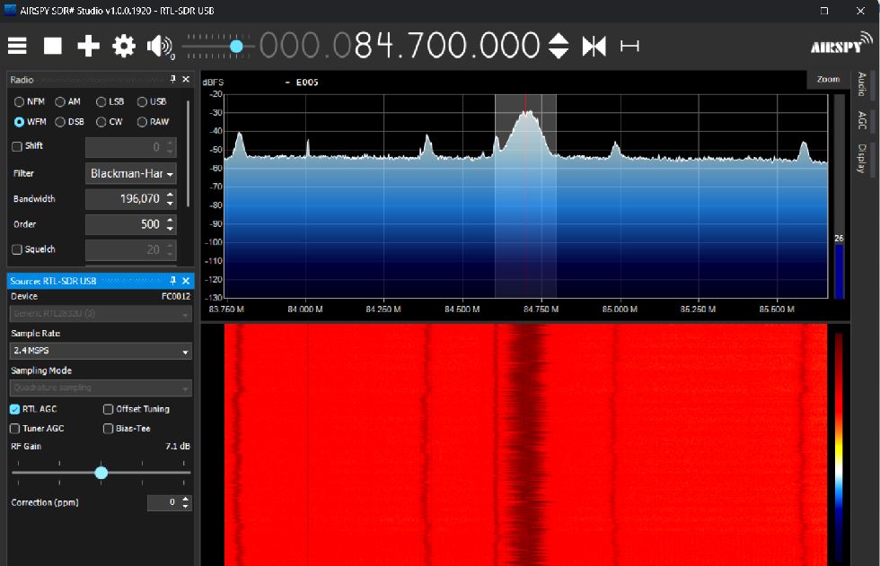The image size is (880, 566).
Task: Disable the RTL AGC checkbox
Action: 15,409
